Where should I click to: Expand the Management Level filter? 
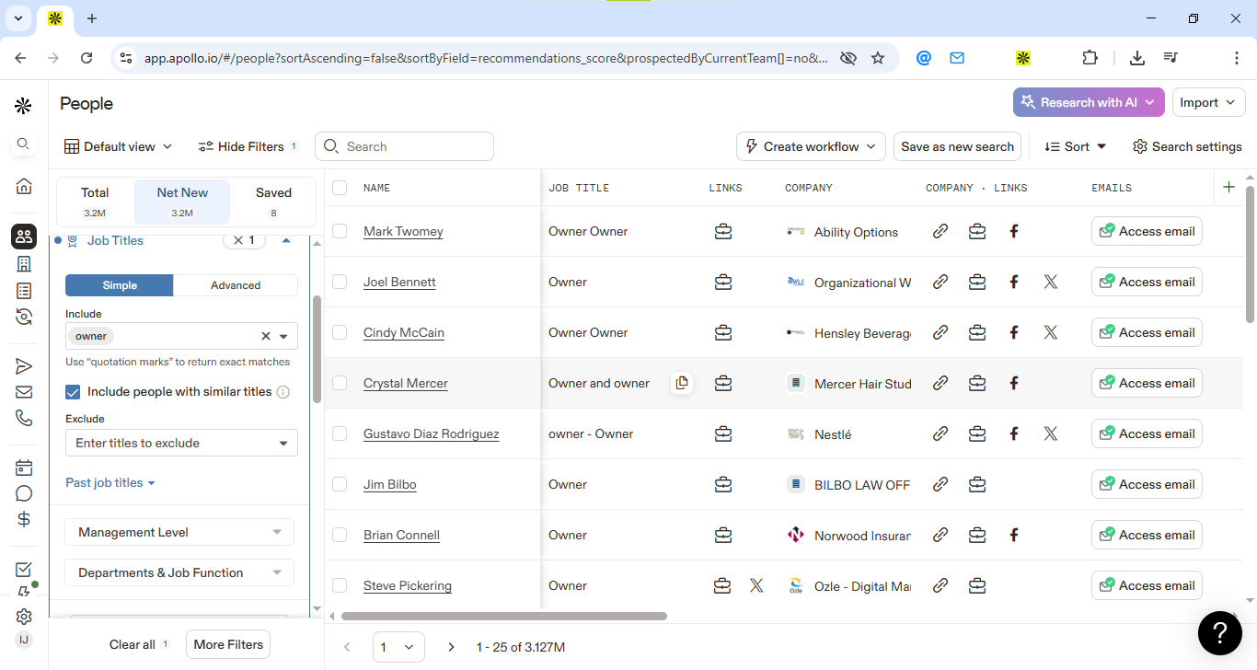point(179,532)
